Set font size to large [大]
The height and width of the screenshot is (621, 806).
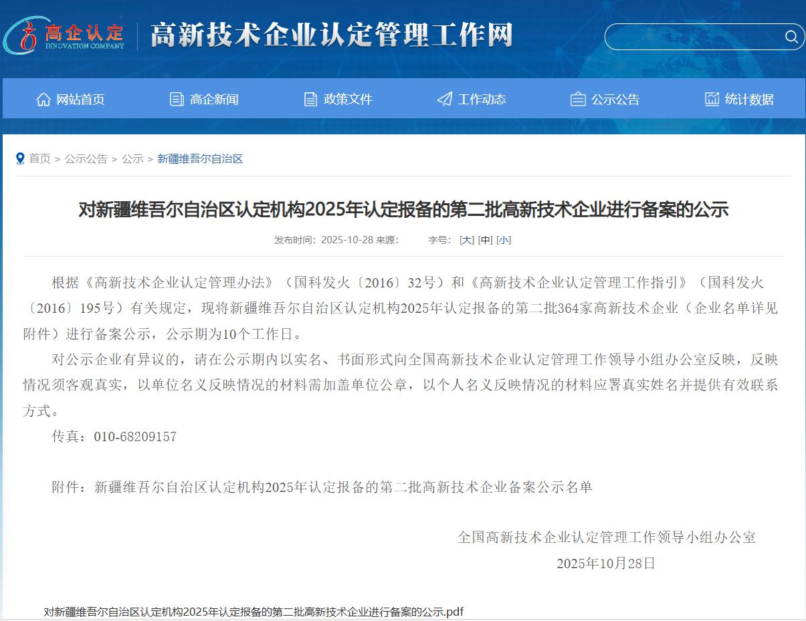pyautogui.click(x=466, y=240)
